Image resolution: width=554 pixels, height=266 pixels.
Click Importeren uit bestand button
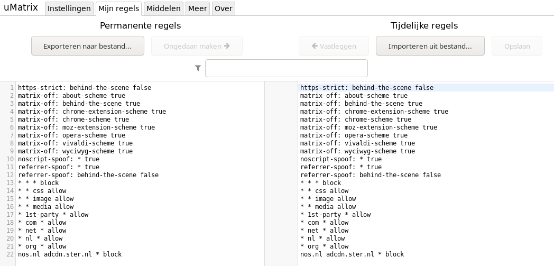pos(430,46)
